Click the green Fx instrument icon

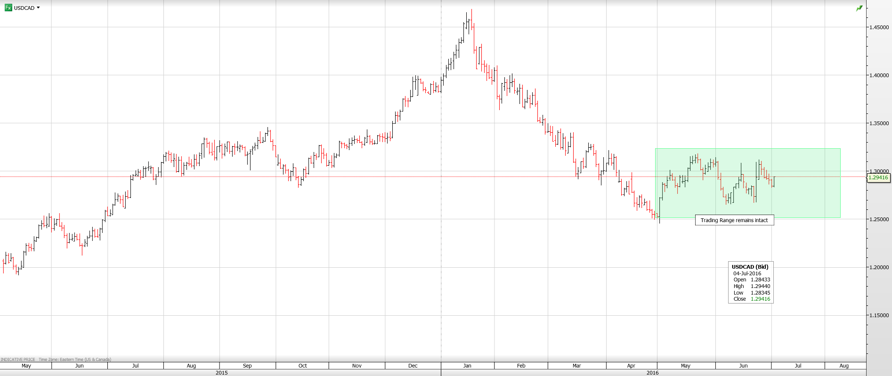[8, 8]
